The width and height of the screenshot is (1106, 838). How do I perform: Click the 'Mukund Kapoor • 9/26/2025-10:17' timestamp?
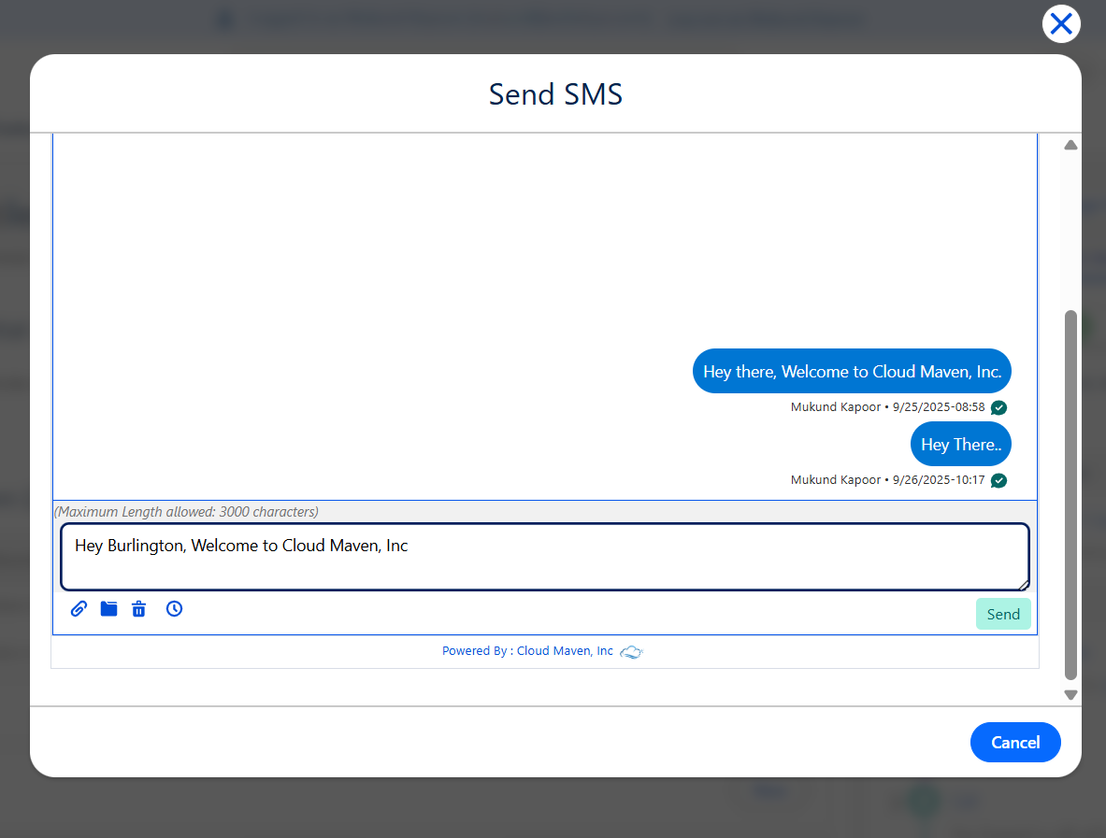click(x=887, y=480)
